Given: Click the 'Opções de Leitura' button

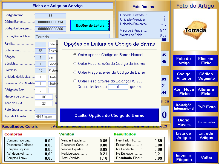Looking at the screenshot, I should [90, 26].
